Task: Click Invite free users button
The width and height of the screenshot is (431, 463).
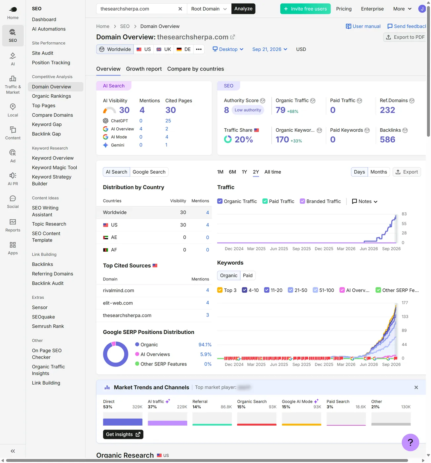Action: click(305, 9)
